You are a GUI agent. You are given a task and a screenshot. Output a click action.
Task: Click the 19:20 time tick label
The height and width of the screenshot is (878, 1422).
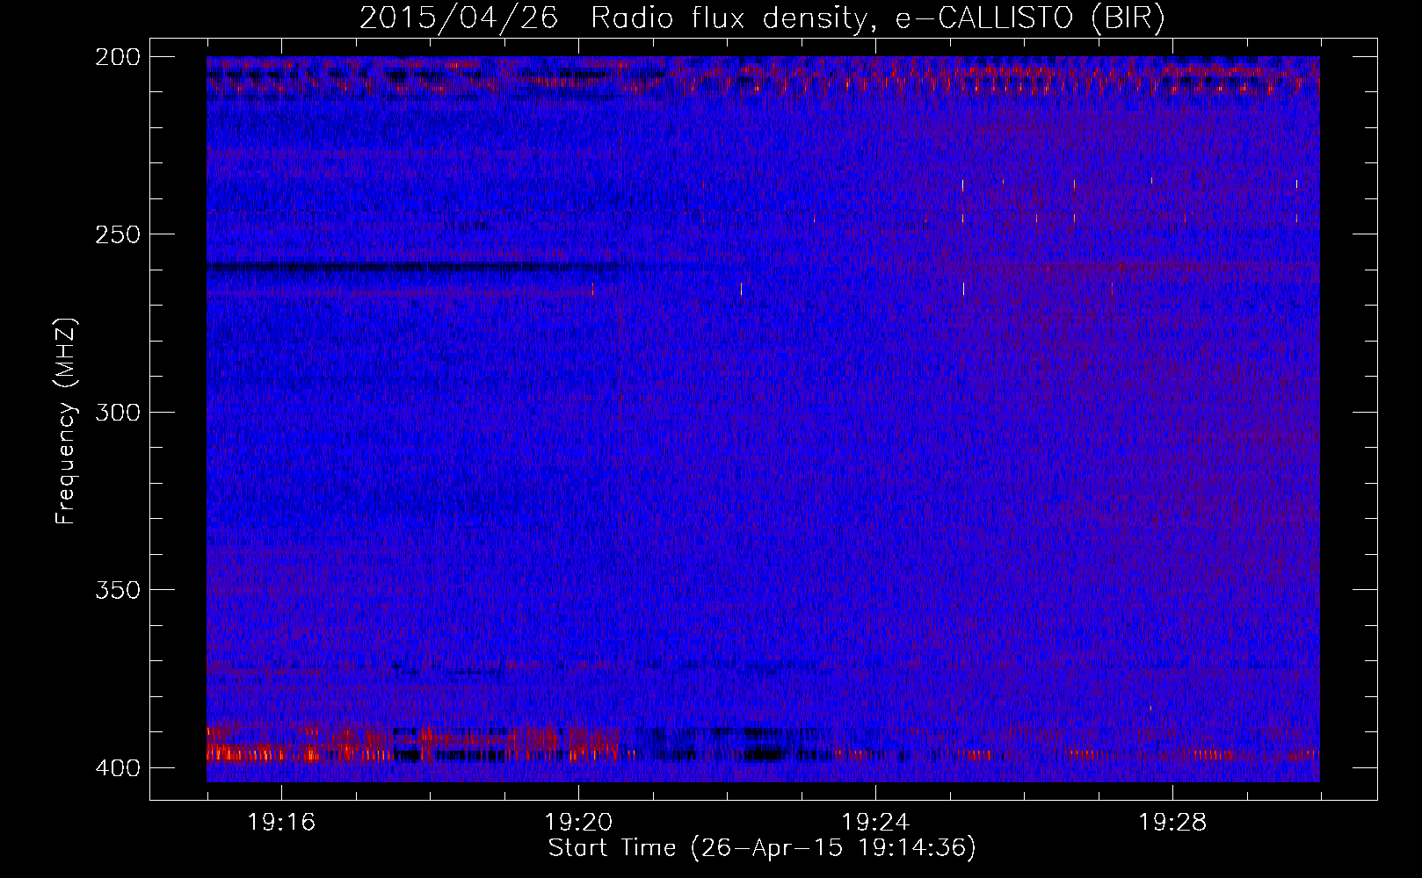pyautogui.click(x=578, y=823)
